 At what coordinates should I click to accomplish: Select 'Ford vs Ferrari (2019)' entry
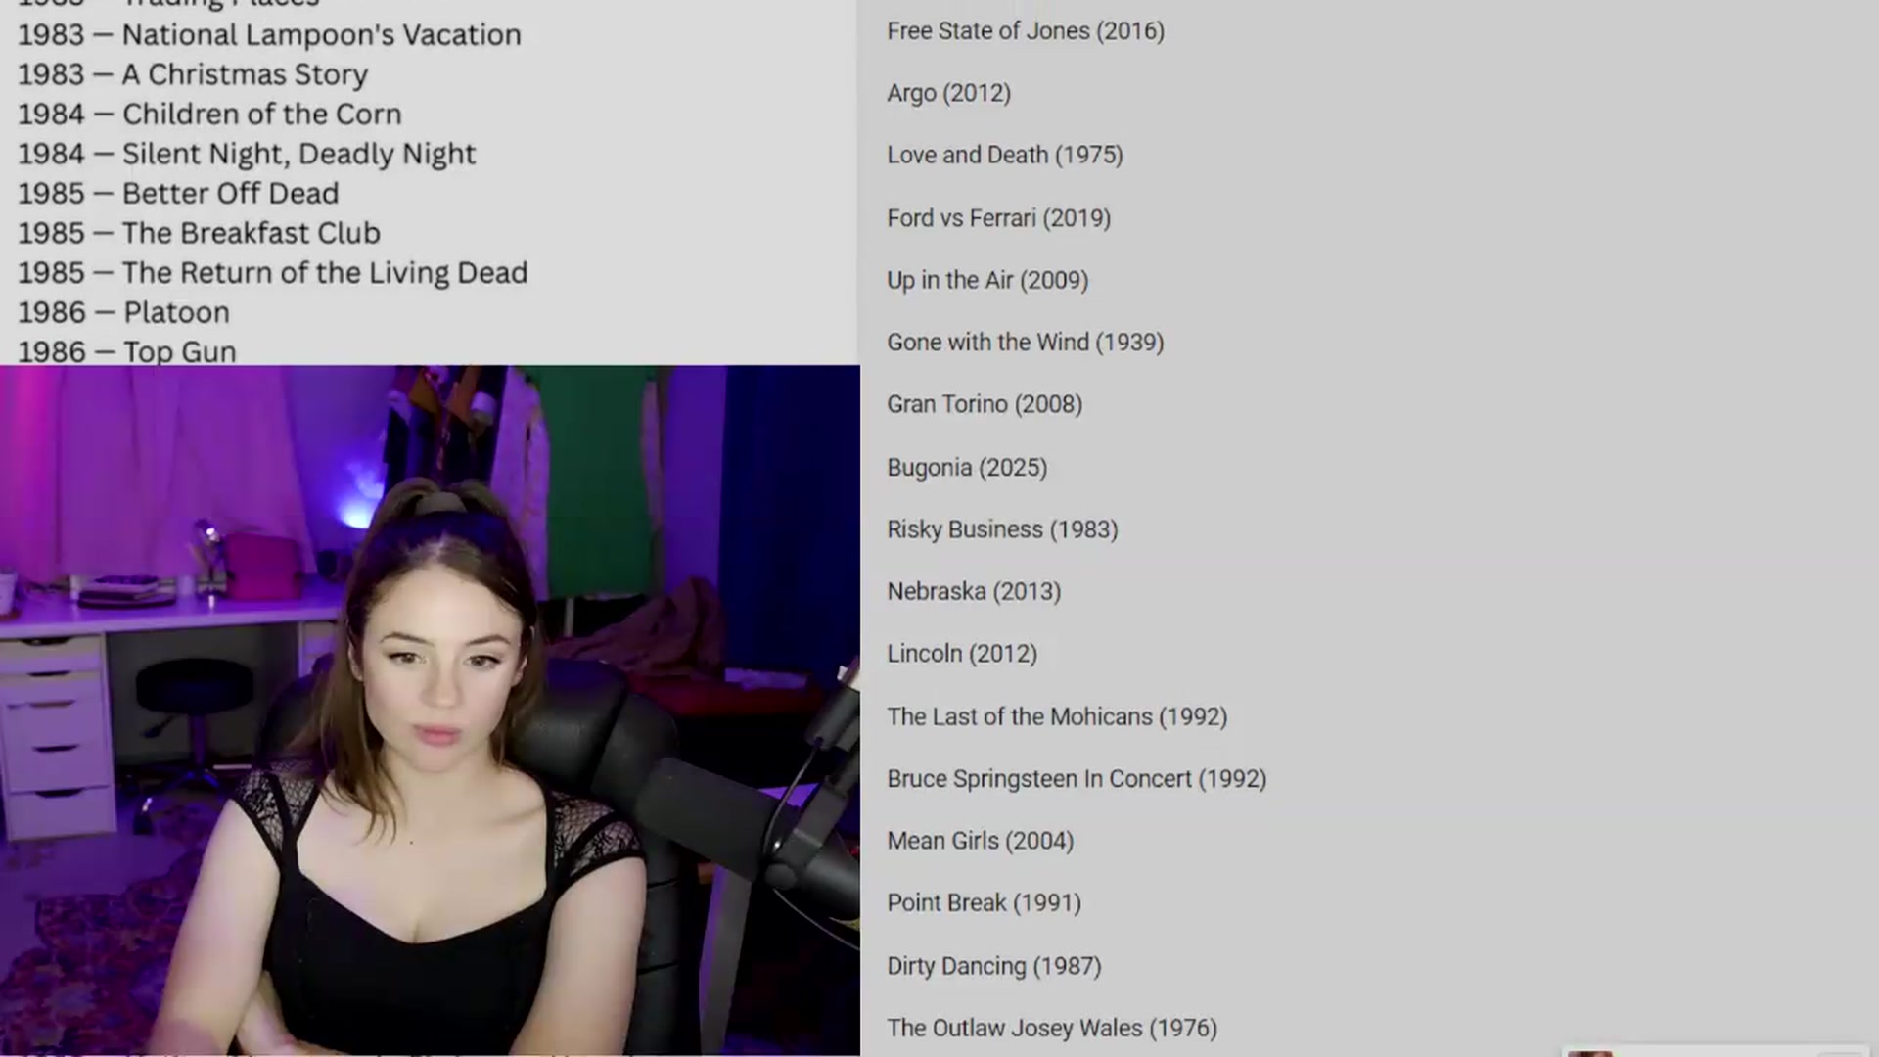point(998,218)
